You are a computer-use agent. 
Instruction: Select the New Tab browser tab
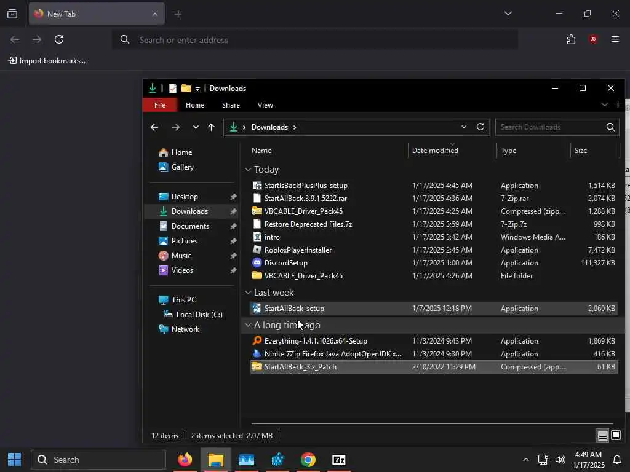coord(97,14)
